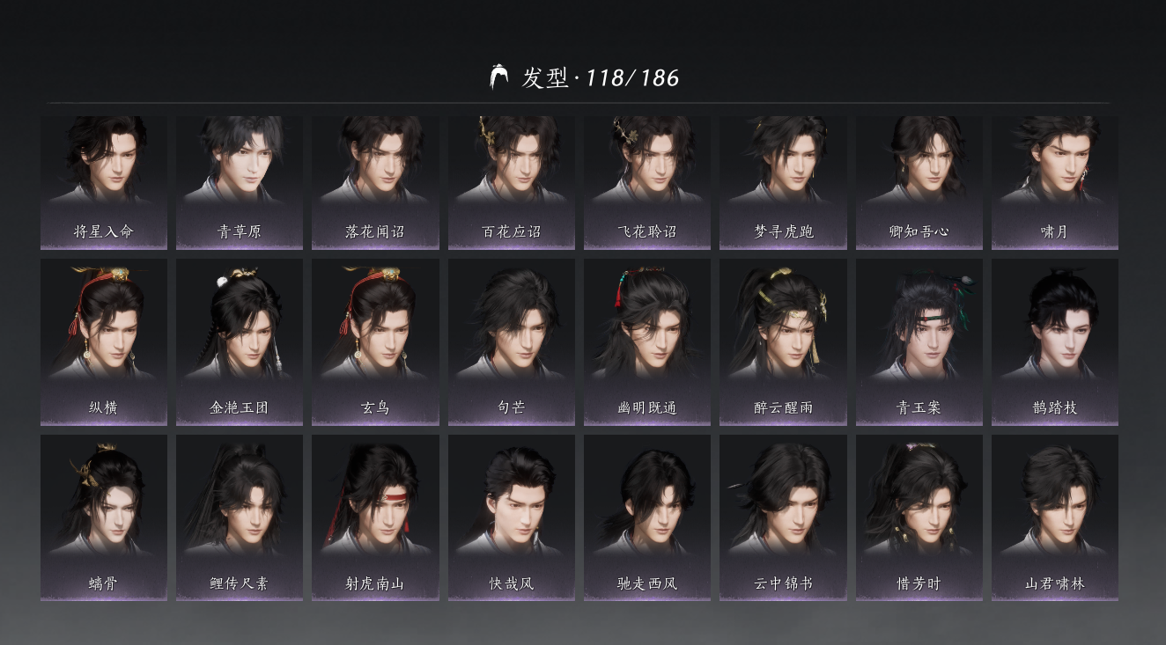1166x645 pixels.
Task: Select 百花应诏 hairstyle with gold ornament
Action: coord(512,183)
